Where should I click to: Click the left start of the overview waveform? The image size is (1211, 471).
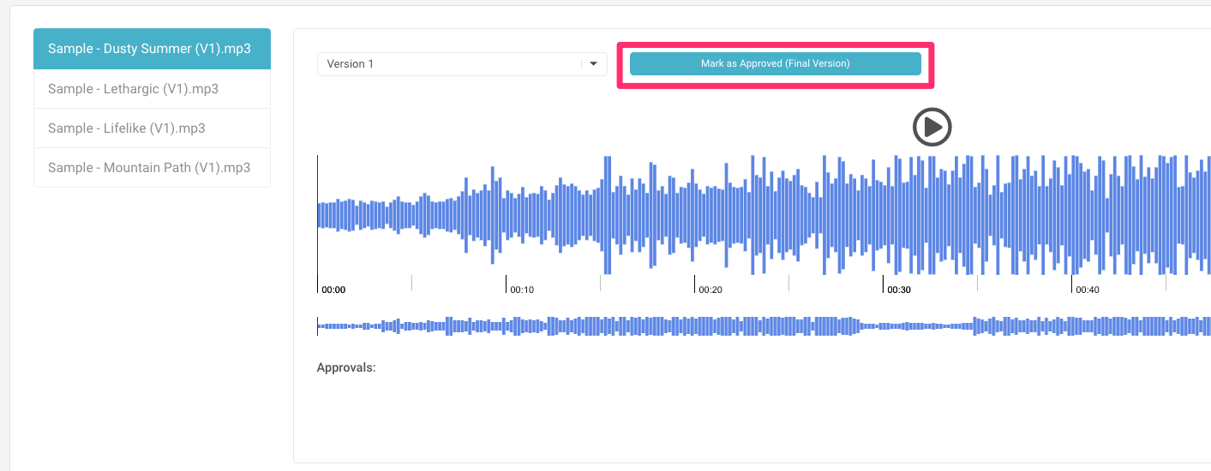[x=322, y=326]
